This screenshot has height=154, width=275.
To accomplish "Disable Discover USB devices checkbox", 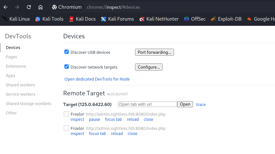I will coord(66,52).
